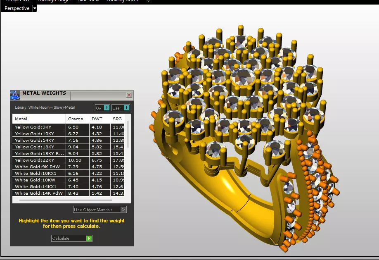Click the 8.43 grams cell
The width and height of the screenshot is (379, 260).
point(77,193)
